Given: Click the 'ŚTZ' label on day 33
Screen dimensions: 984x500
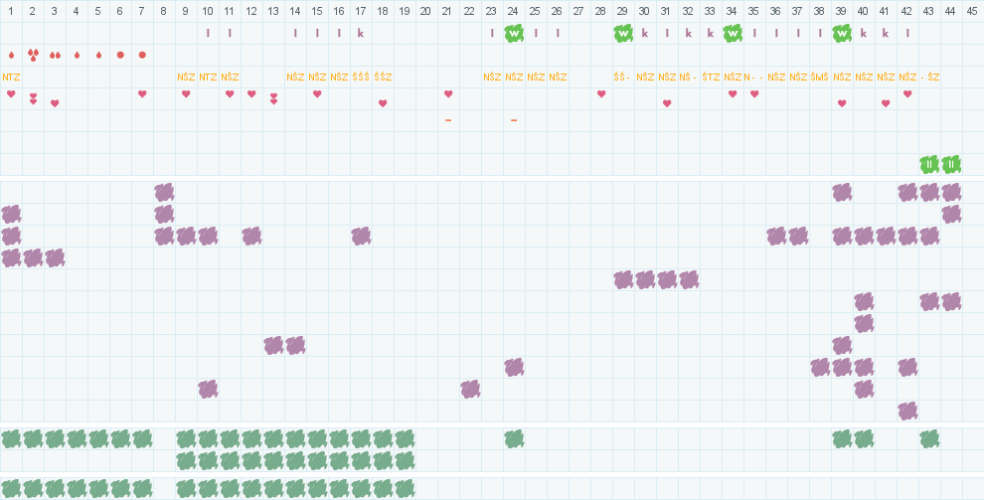Looking at the screenshot, I should pyautogui.click(x=711, y=77).
